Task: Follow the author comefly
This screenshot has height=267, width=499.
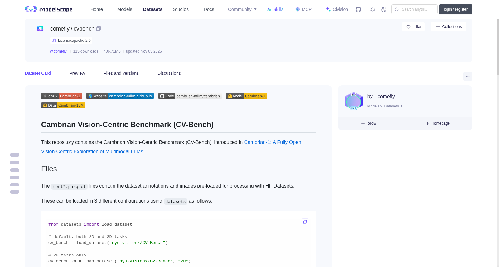Action: tap(369, 123)
